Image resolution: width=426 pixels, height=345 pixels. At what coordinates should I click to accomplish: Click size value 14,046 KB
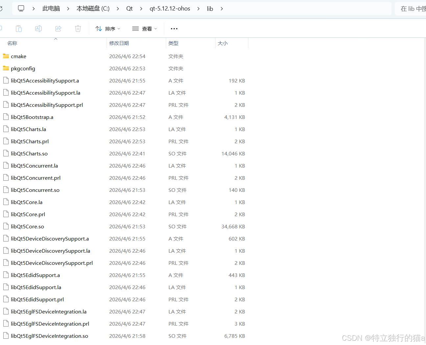pos(233,153)
